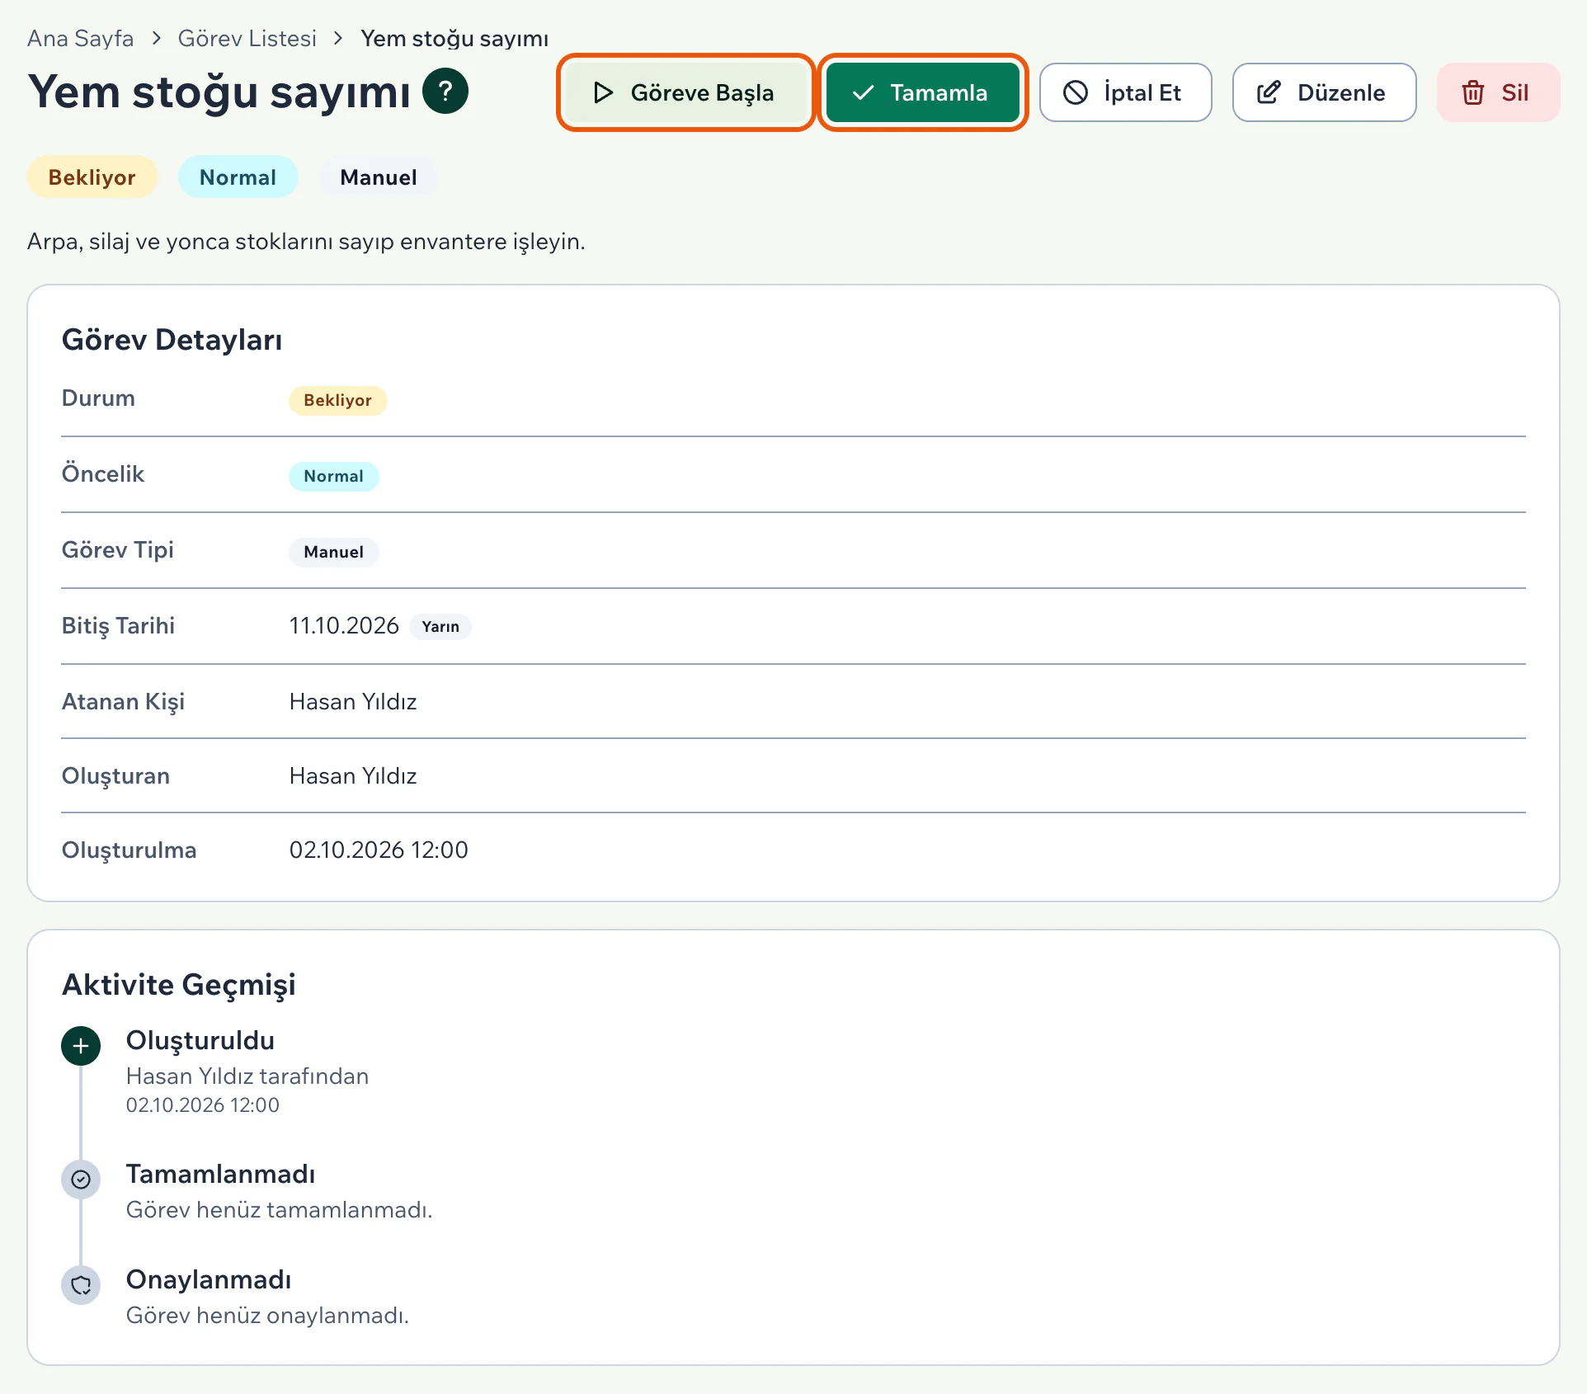This screenshot has height=1394, width=1587.
Task: Click the check-circle icon of Tamamlanmadı
Action: (81, 1180)
